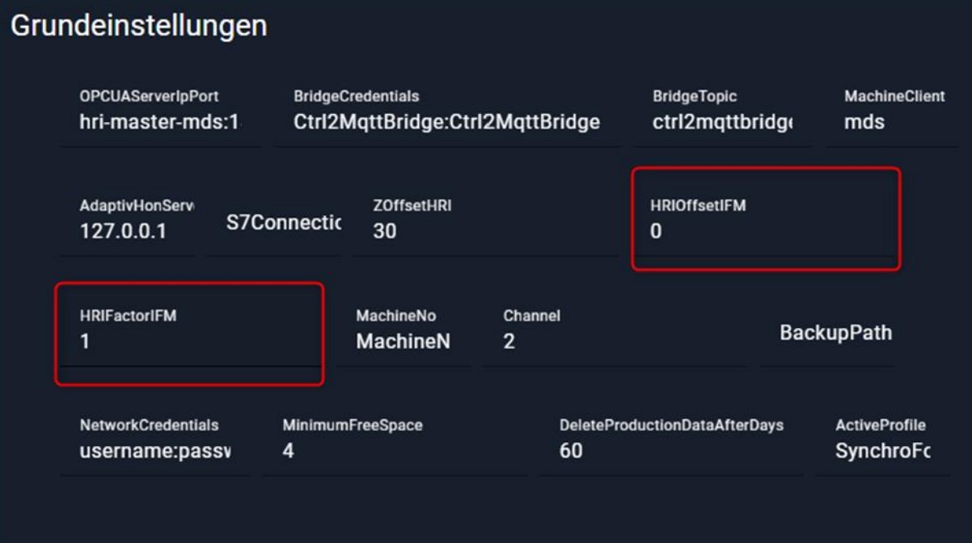This screenshot has width=972, height=543.
Task: Click the OPCUAServerIpPort field
Action: 160,123
